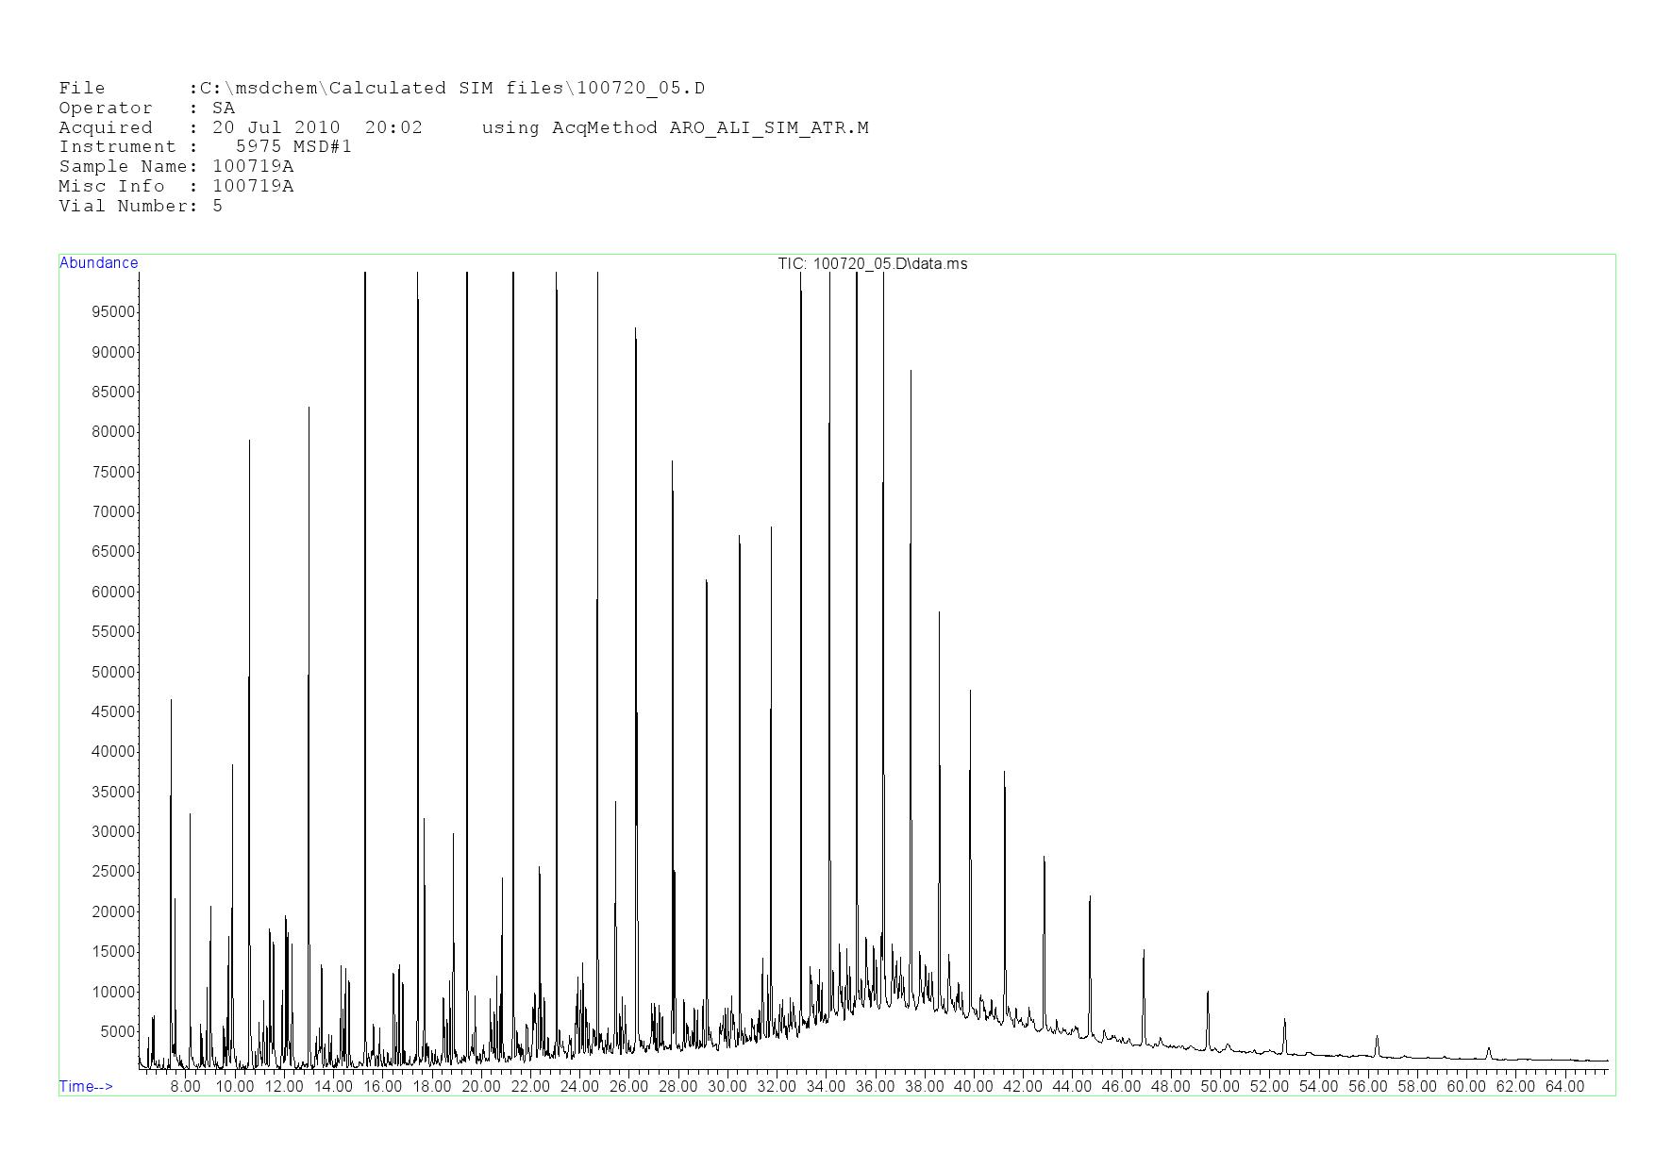The image size is (1655, 1170).
Task: Click the 50000 abundance tick label
Action: click(111, 673)
